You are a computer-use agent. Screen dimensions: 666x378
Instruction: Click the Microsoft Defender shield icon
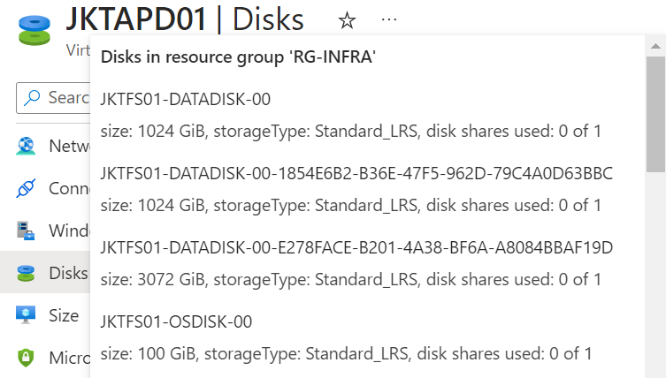pyautogui.click(x=26, y=358)
